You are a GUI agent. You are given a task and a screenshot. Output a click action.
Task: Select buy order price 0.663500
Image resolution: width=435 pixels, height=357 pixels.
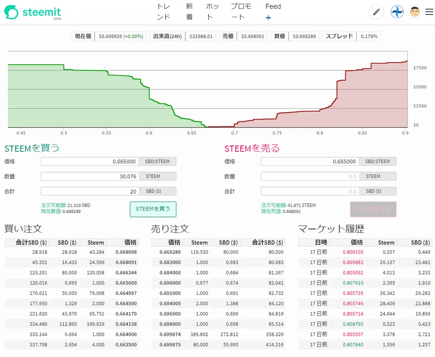click(x=126, y=345)
